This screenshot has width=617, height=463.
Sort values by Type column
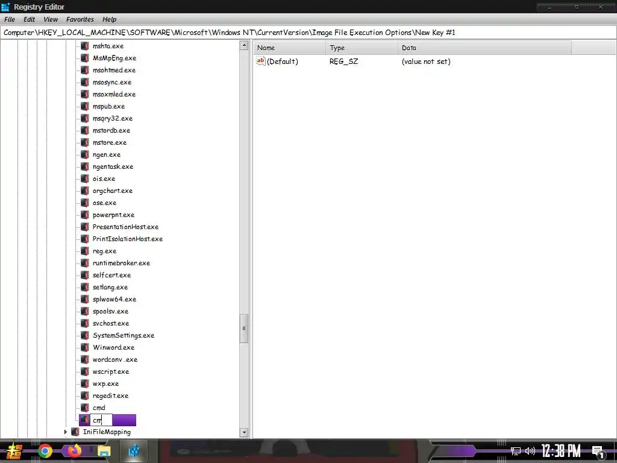tap(362, 48)
